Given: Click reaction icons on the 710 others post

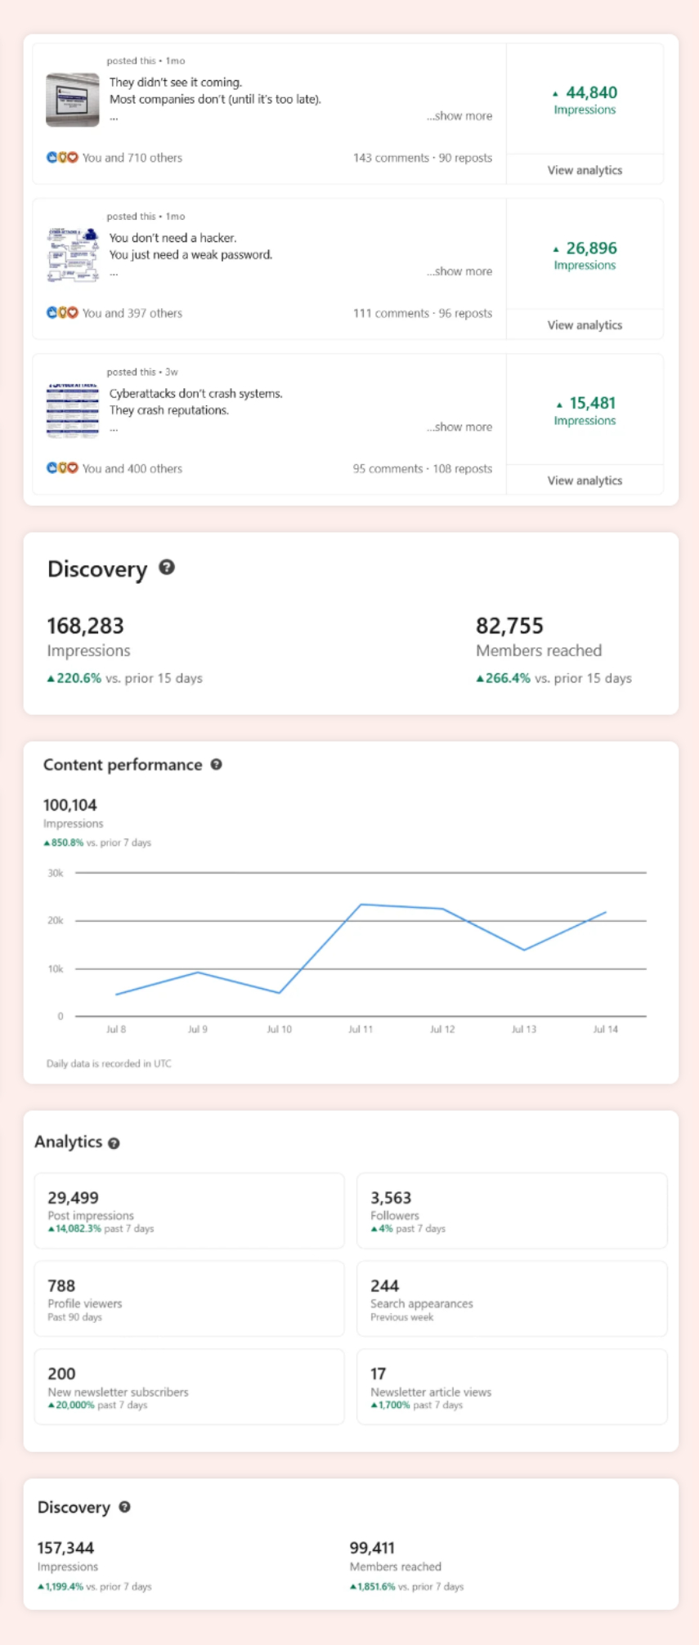Looking at the screenshot, I should (x=62, y=158).
